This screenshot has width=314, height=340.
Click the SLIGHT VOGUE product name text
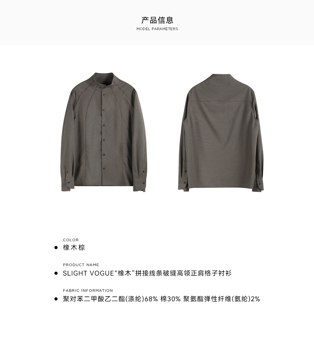tap(147, 273)
